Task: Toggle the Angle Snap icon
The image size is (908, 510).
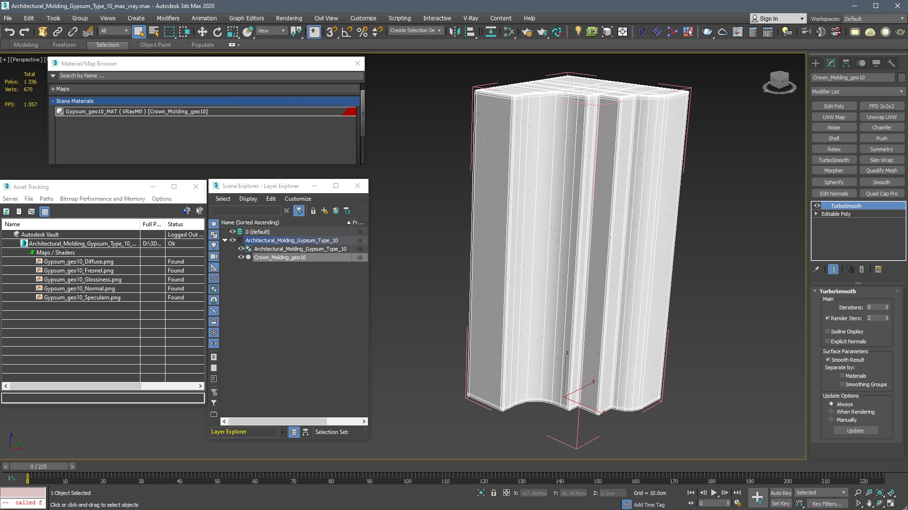Action: [x=347, y=32]
